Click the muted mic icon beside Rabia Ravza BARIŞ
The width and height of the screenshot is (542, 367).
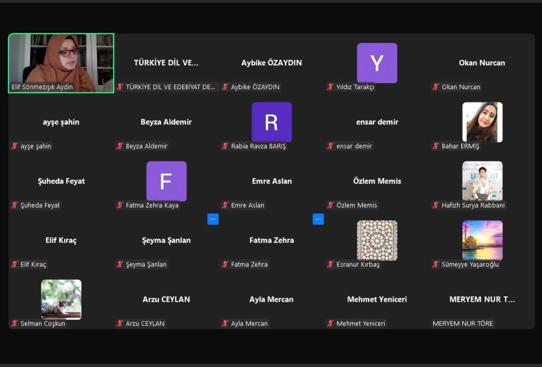click(x=225, y=146)
